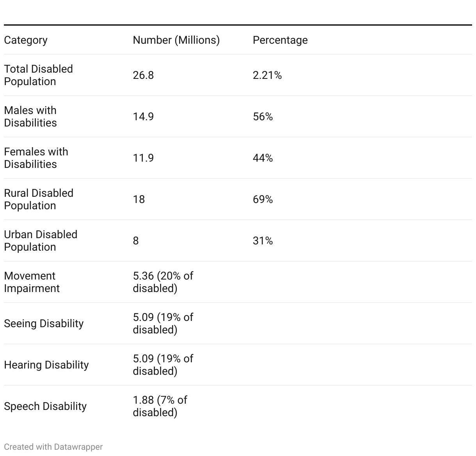The height and width of the screenshot is (456, 476).
Task: Click the Females with Disabilities row label
Action: click(x=36, y=158)
